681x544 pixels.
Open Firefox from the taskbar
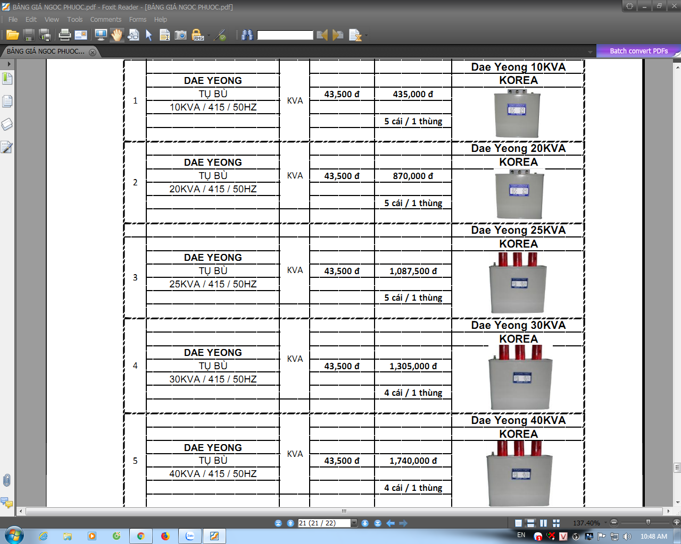pos(165,536)
